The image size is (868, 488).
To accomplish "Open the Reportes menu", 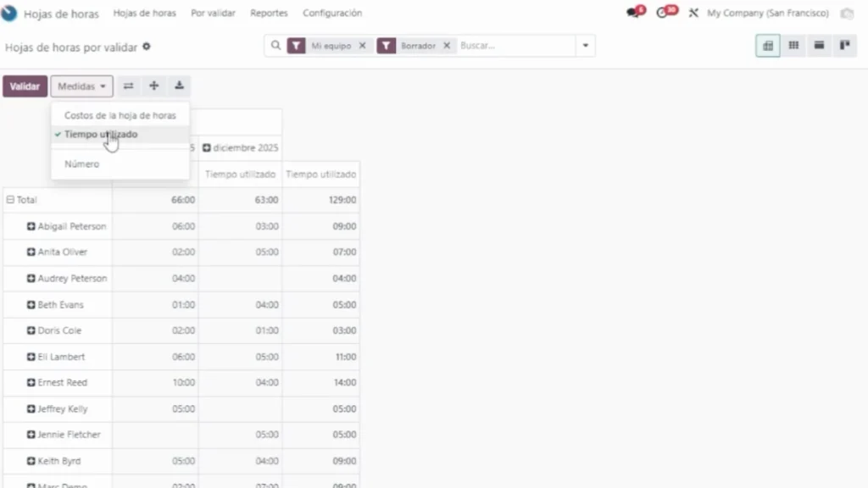I will [x=269, y=14].
